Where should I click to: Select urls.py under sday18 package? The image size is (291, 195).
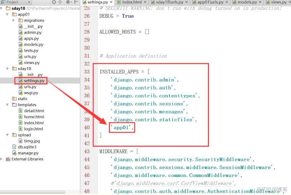click(x=28, y=86)
